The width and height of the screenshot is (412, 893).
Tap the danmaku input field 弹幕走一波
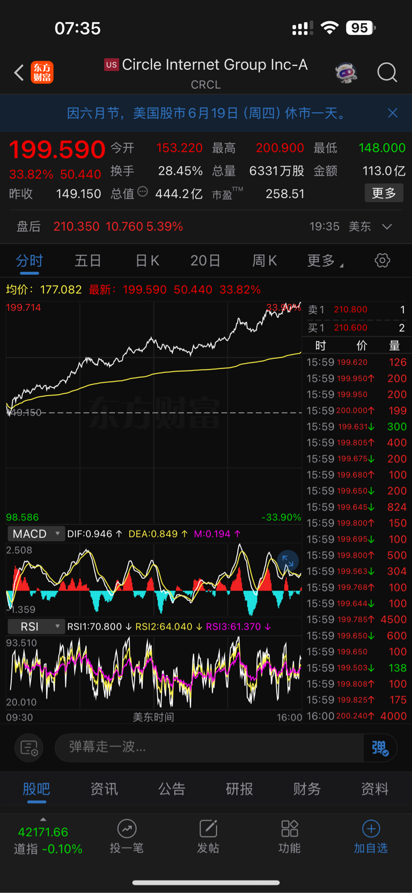click(x=209, y=747)
